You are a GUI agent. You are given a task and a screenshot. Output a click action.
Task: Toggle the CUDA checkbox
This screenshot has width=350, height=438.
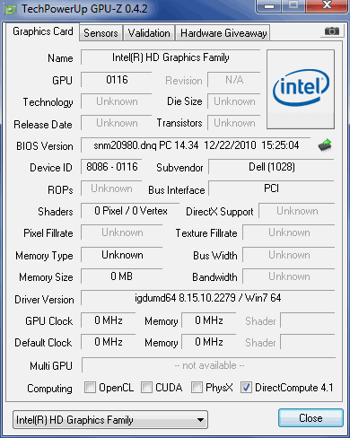tap(146, 387)
